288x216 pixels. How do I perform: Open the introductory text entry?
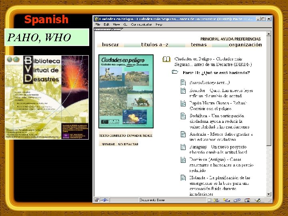(x=210, y=83)
